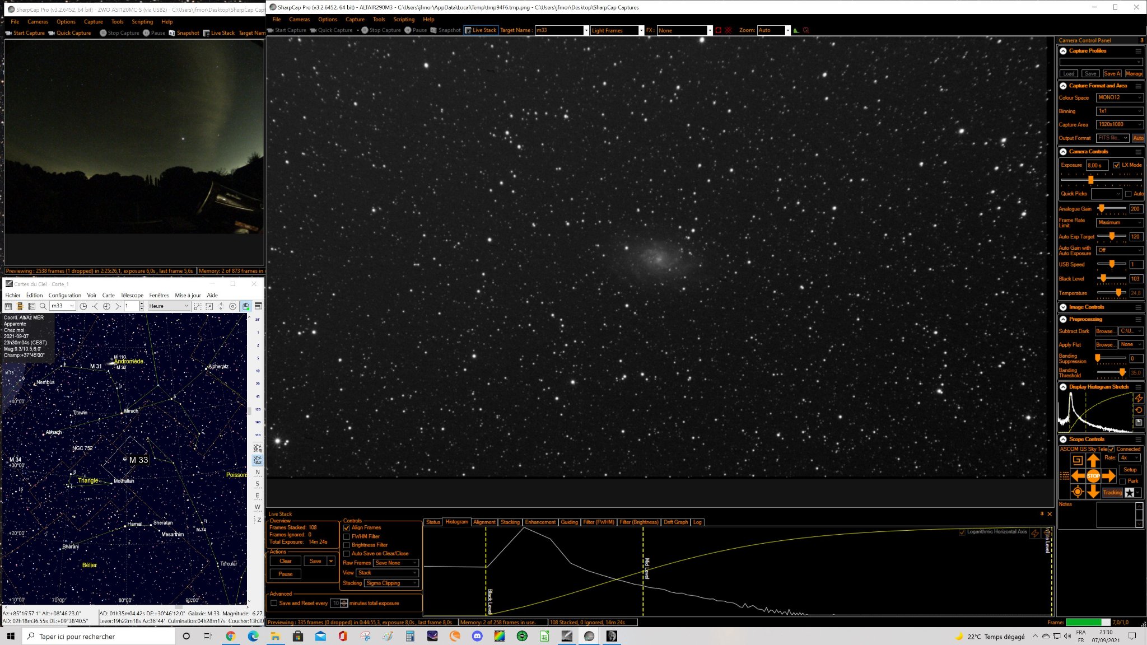Click Clear button in Live Stack Actions
Image resolution: width=1147 pixels, height=645 pixels.
tap(286, 561)
